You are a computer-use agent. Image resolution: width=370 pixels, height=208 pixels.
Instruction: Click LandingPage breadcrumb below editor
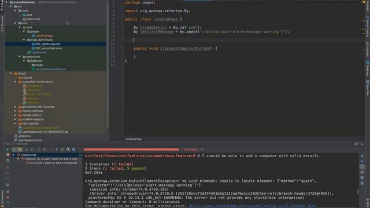click(x=134, y=139)
